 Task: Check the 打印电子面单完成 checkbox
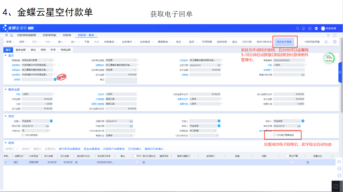(274, 135)
